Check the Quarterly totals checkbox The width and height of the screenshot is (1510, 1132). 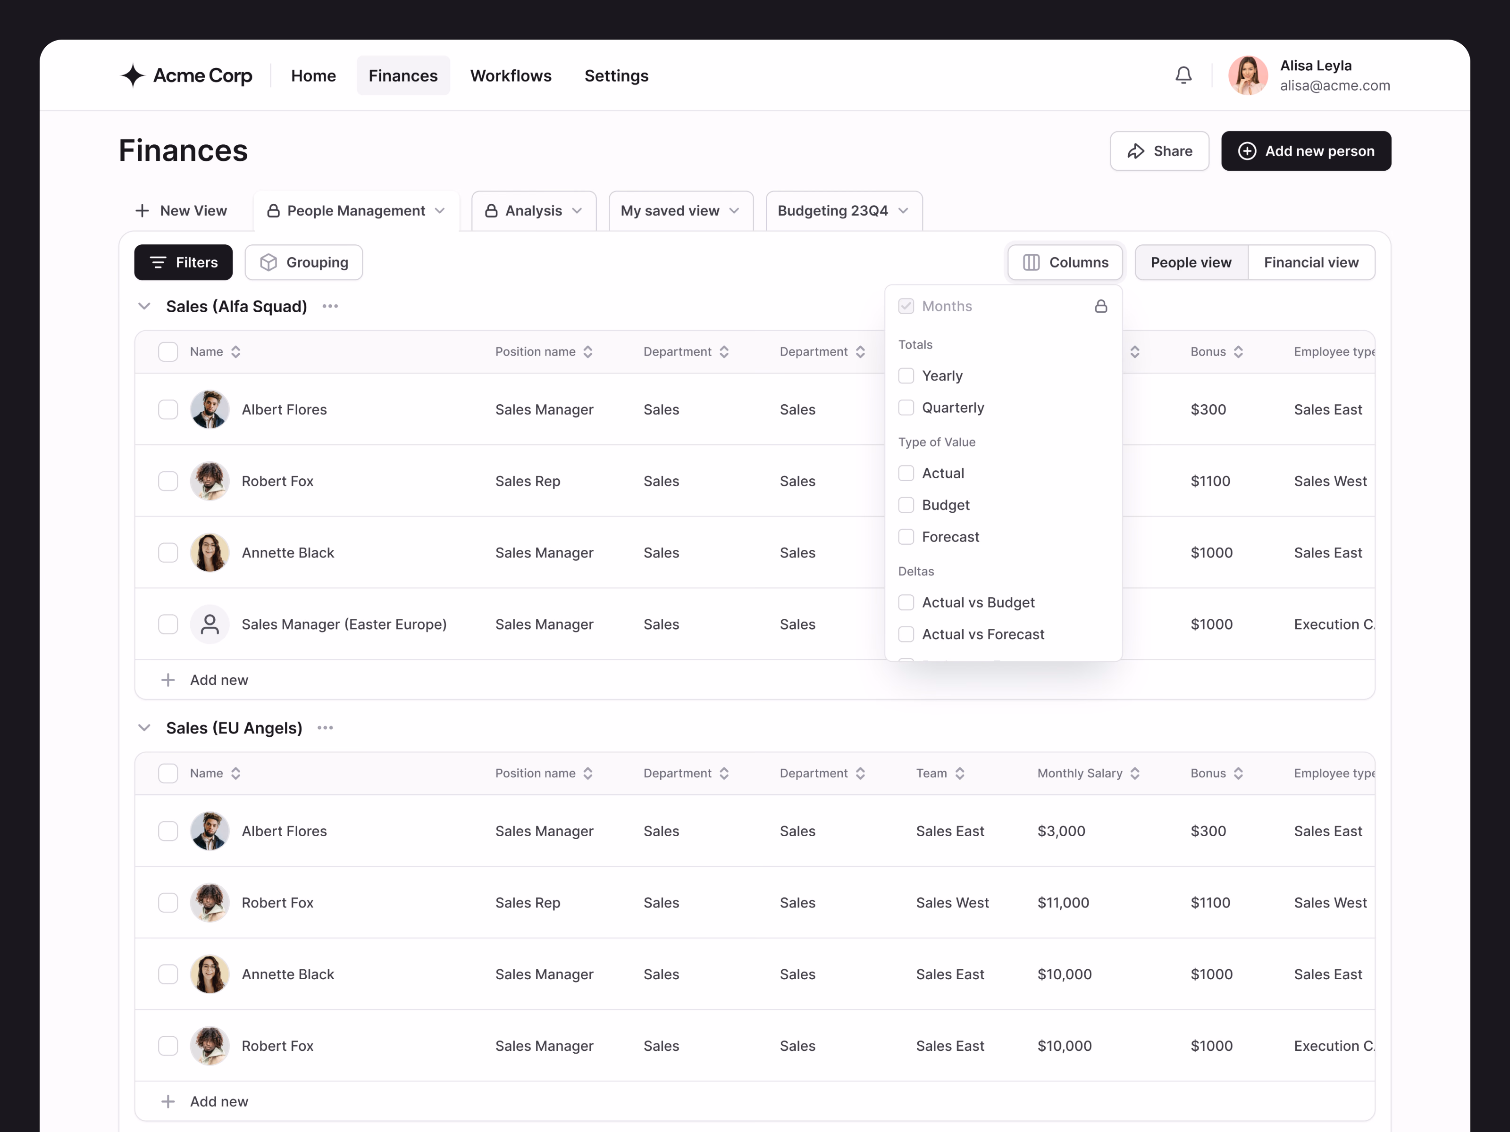tap(906, 408)
